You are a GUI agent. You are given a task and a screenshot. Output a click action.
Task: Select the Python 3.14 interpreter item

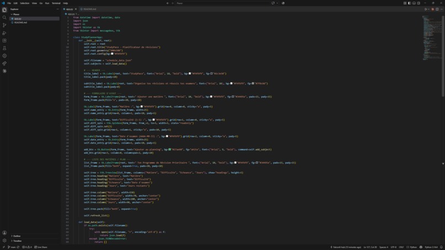tap(431, 247)
